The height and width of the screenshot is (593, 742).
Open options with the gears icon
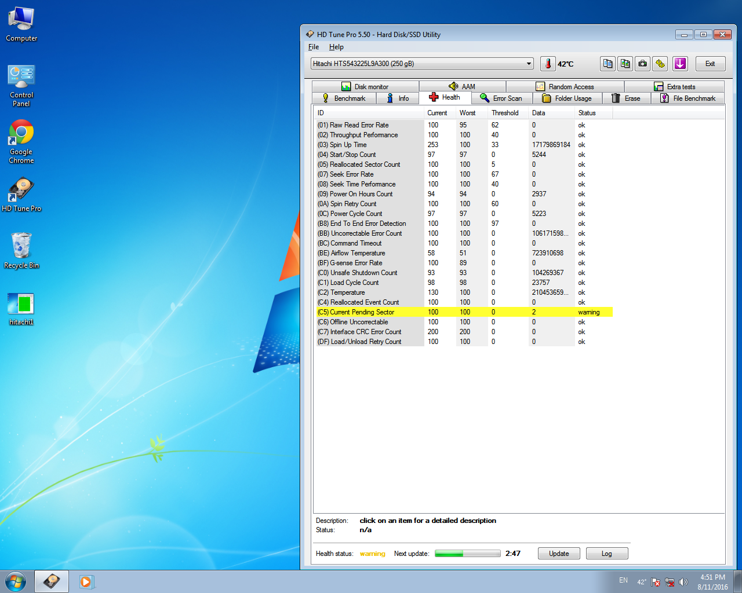660,64
